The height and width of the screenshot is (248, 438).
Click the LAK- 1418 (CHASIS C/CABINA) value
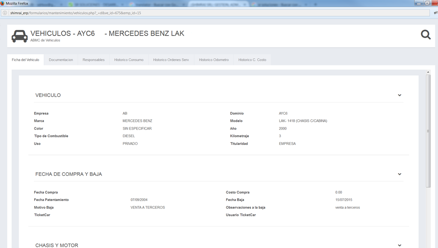(303, 121)
